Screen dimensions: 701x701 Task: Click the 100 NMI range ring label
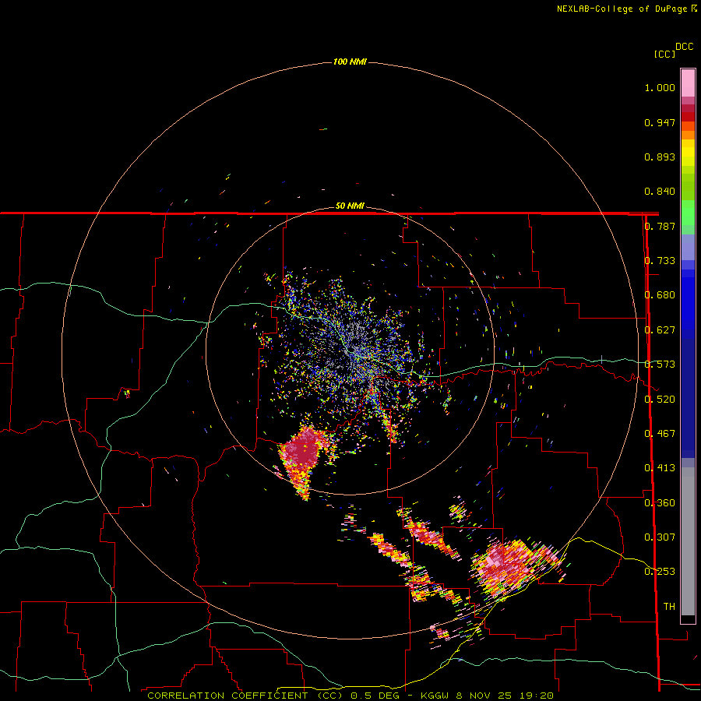pyautogui.click(x=350, y=62)
